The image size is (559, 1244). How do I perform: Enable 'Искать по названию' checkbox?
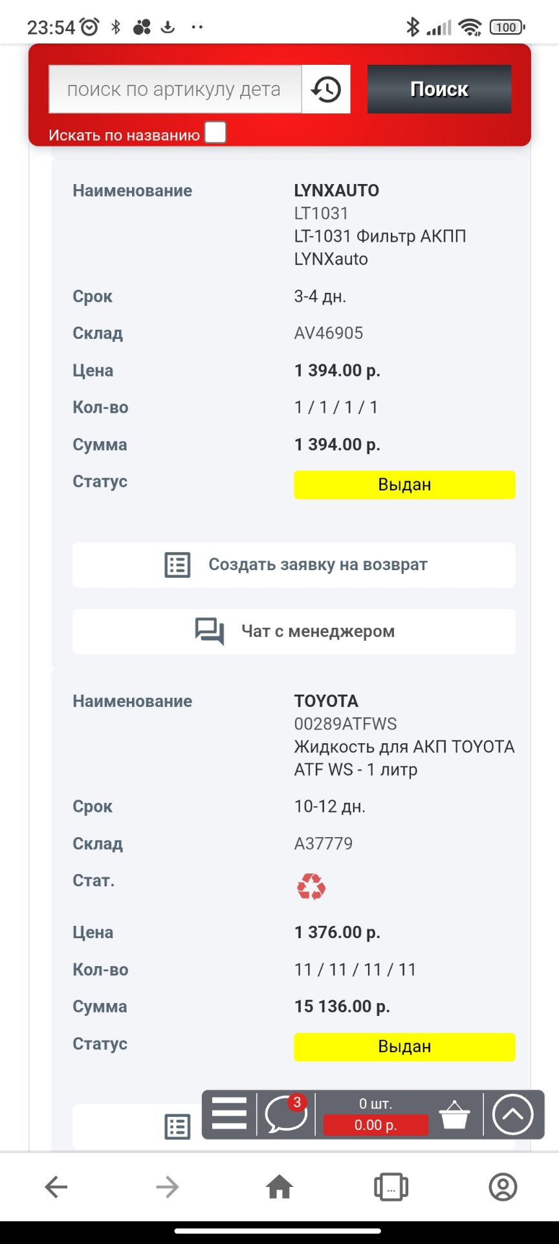pos(215,132)
